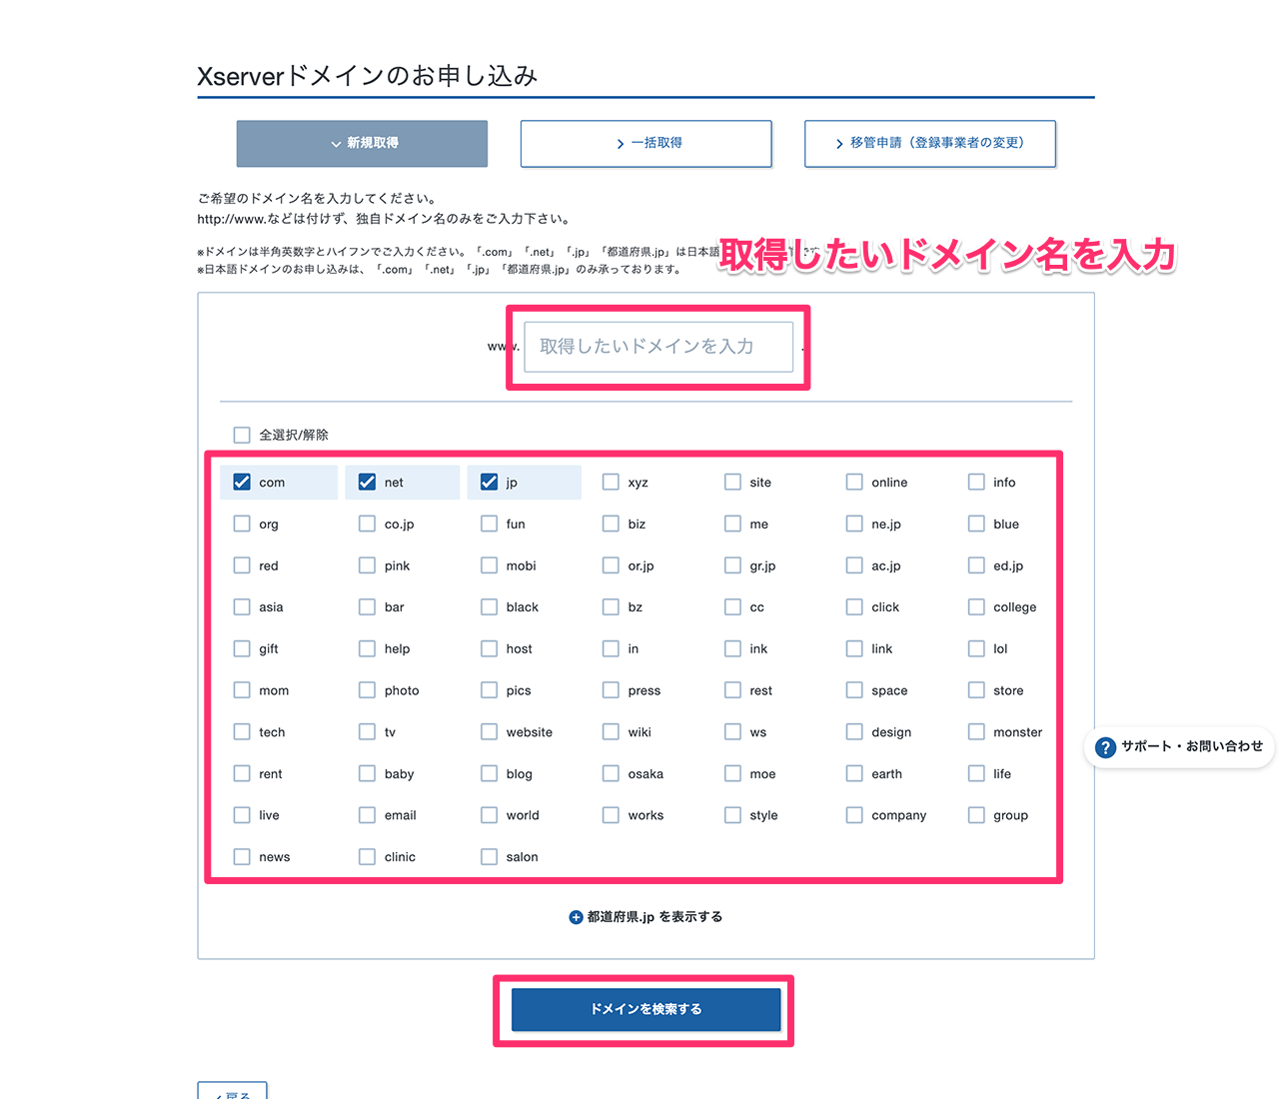1279x1099 pixels.
Task: Check the org domain checkbox
Action: pos(242,524)
